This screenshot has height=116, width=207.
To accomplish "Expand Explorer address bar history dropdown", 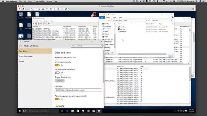I will [146, 21].
